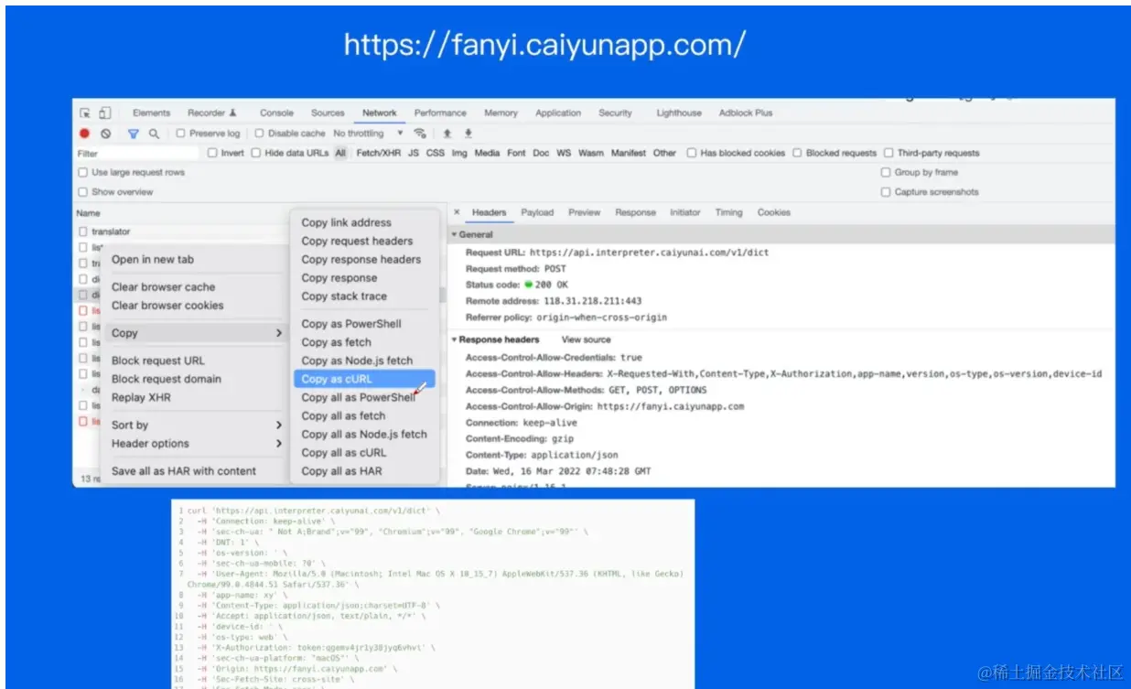Screen dimensions: 1131x689
Task: Click View source link
Action: [586, 339]
